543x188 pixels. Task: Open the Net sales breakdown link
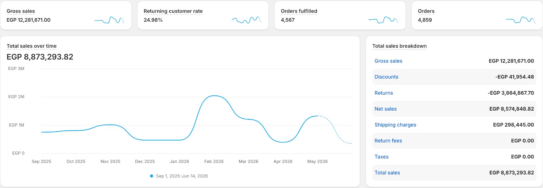386,109
